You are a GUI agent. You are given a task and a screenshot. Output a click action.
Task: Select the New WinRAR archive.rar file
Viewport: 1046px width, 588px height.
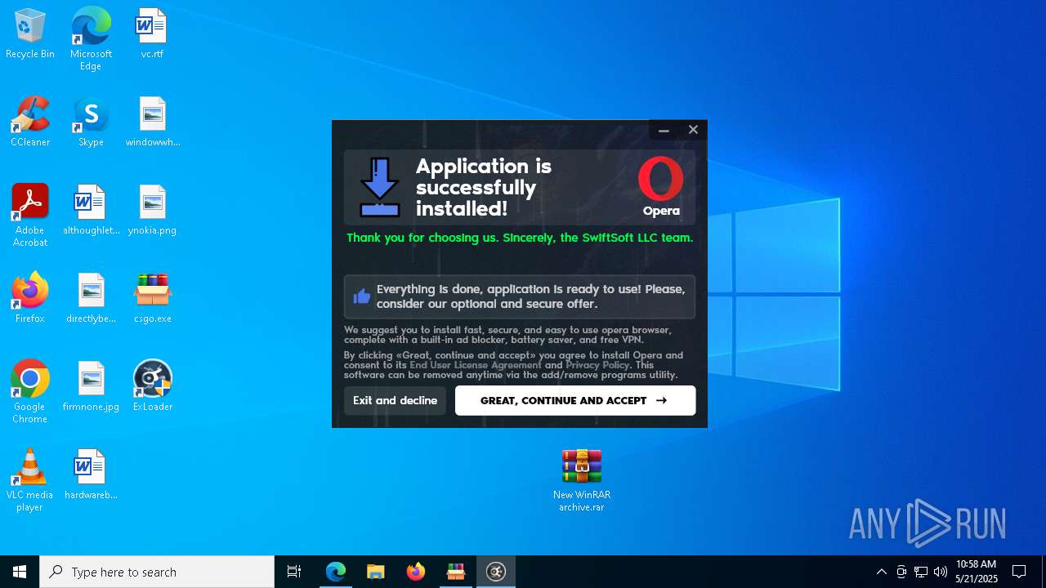coord(582,480)
